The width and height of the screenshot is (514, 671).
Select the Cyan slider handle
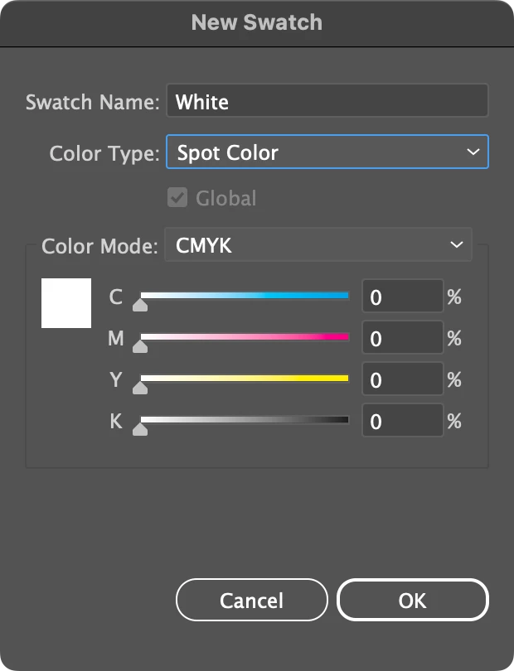141,305
